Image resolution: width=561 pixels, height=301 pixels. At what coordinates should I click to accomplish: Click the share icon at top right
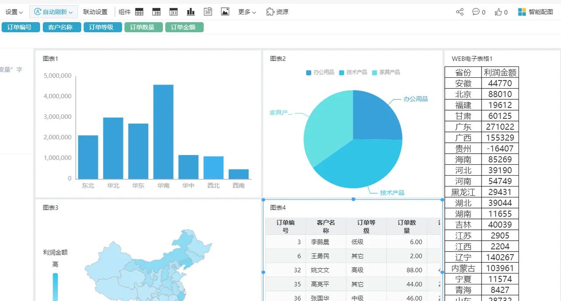click(x=459, y=12)
